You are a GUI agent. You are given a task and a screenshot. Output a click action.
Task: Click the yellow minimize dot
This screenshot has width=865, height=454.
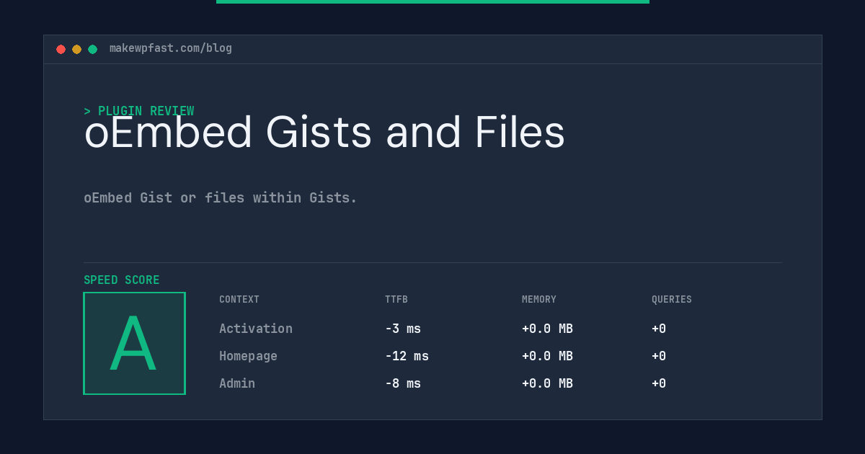click(x=76, y=49)
